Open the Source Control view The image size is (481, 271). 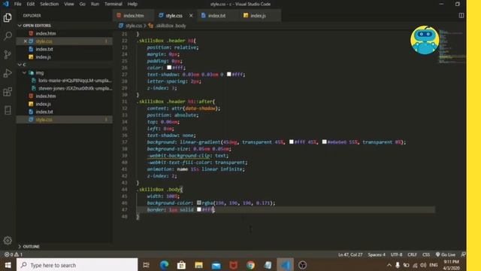click(x=8, y=54)
